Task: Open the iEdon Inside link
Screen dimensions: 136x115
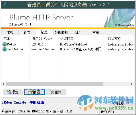Action: (x=14, y=102)
